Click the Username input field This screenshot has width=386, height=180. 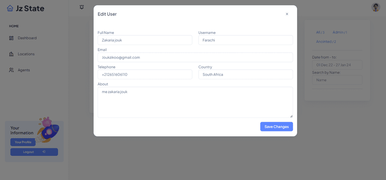245,40
